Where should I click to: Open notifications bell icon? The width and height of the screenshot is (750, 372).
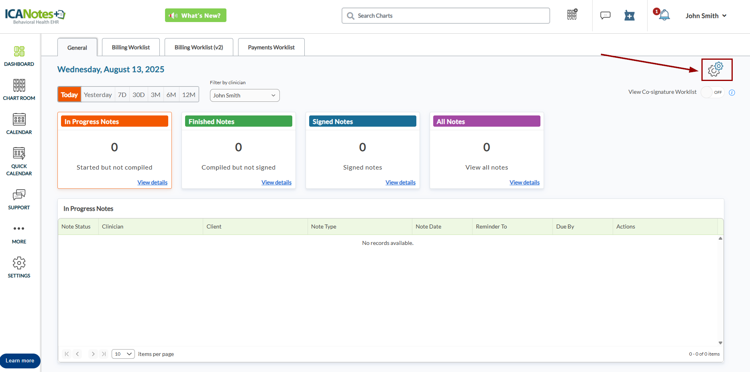pos(664,15)
